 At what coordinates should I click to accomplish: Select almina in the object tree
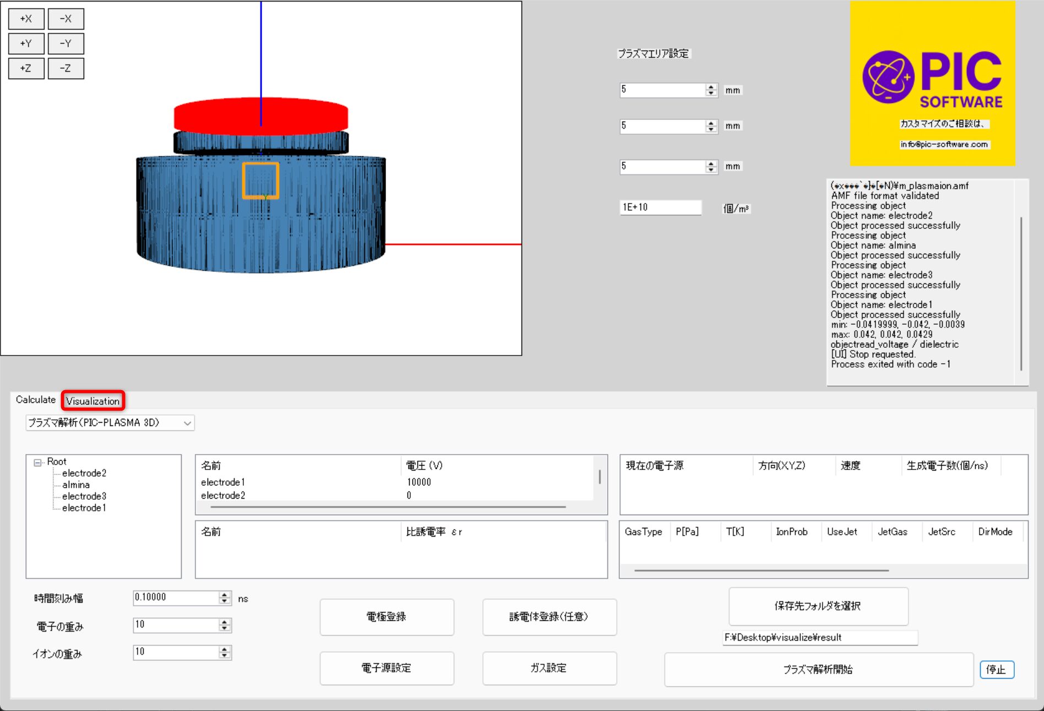pos(76,485)
